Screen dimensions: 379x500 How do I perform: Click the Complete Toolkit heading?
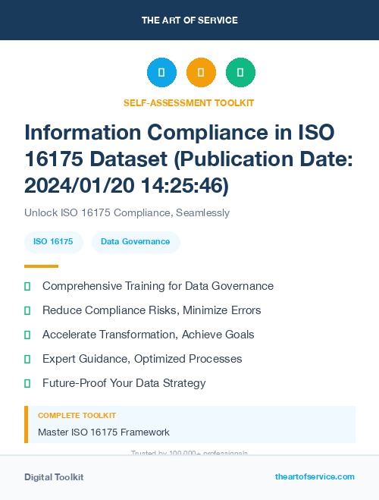[77, 416]
